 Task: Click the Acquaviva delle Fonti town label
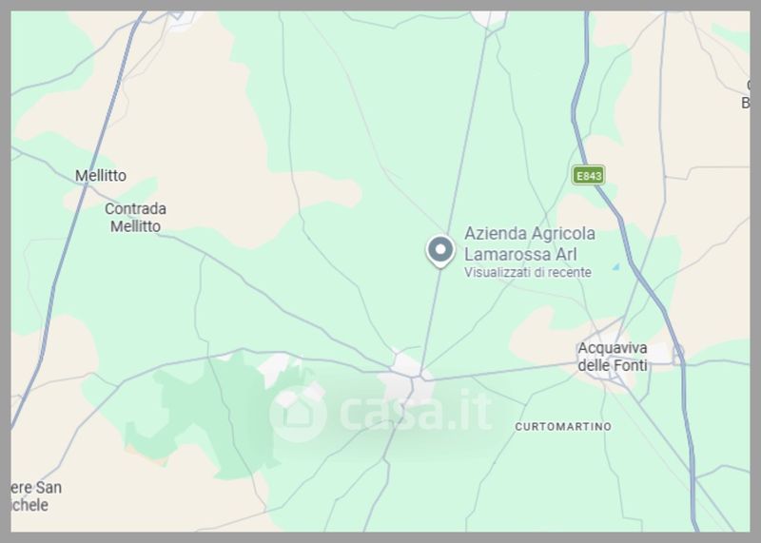point(613,357)
